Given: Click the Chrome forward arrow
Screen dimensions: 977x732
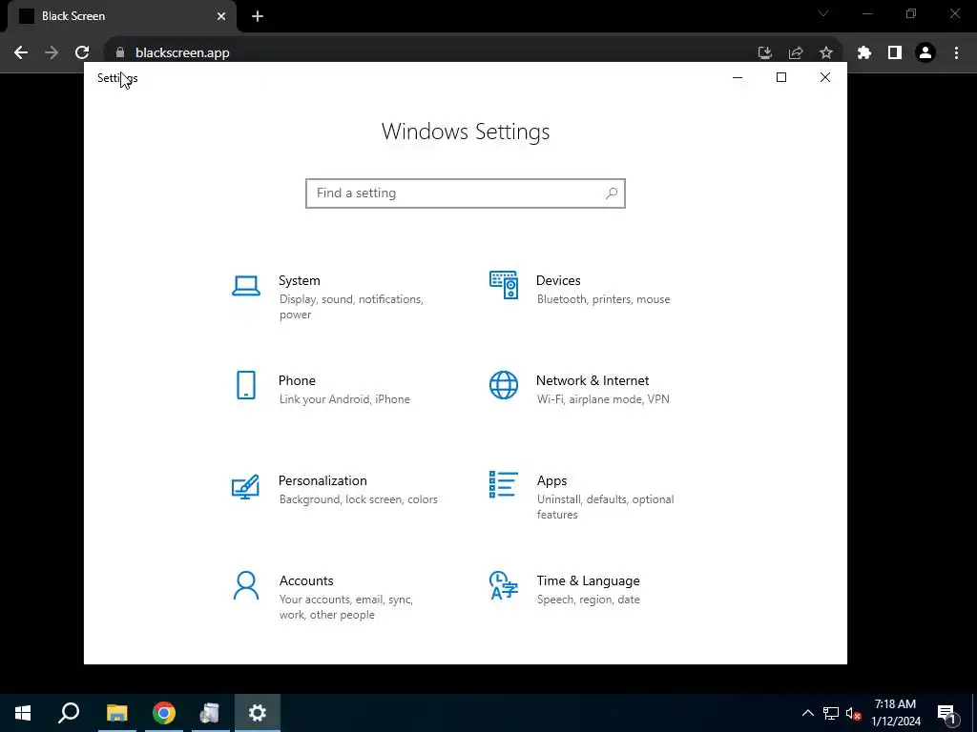Looking at the screenshot, I should [52, 53].
